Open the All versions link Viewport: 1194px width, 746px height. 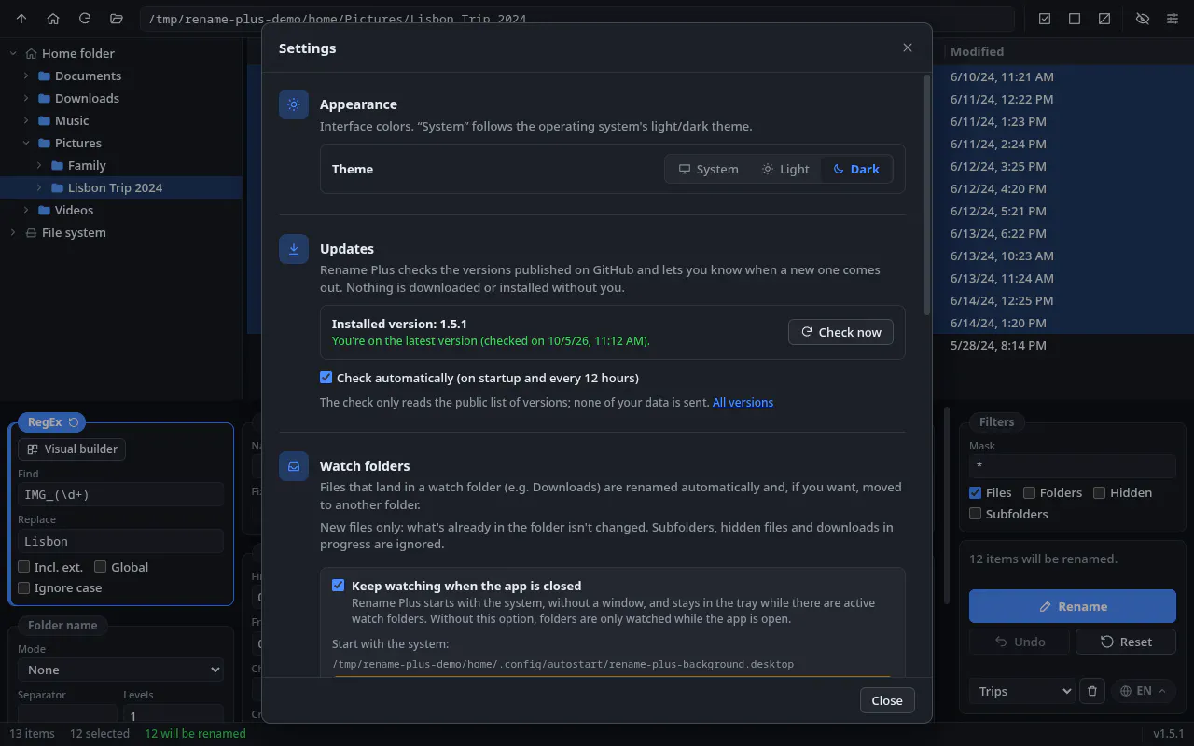point(743,403)
